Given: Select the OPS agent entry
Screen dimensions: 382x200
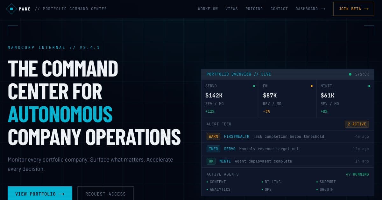Looking at the screenshot, I should coord(266,190).
